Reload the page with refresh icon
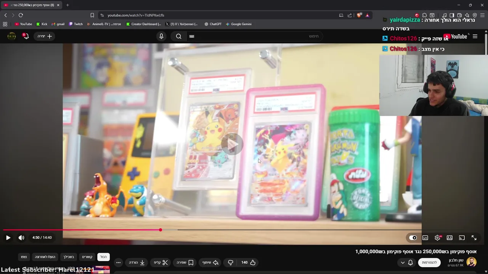The image size is (488, 274). (x=21, y=15)
